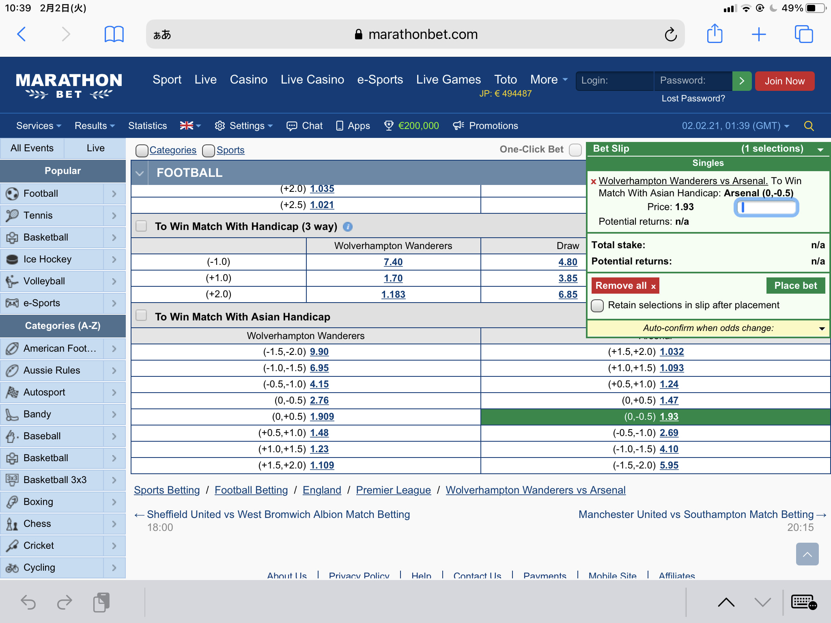831x623 pixels.
Task: Open the Results dropdown
Action: (x=95, y=126)
